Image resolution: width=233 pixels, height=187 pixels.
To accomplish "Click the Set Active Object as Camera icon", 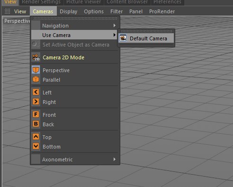I will tap(36, 44).
